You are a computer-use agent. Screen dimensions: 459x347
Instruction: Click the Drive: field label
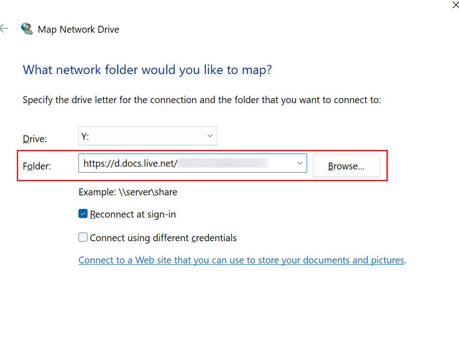pyautogui.click(x=34, y=139)
